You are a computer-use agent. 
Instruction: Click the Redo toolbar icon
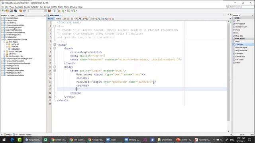click(x=25, y=11)
